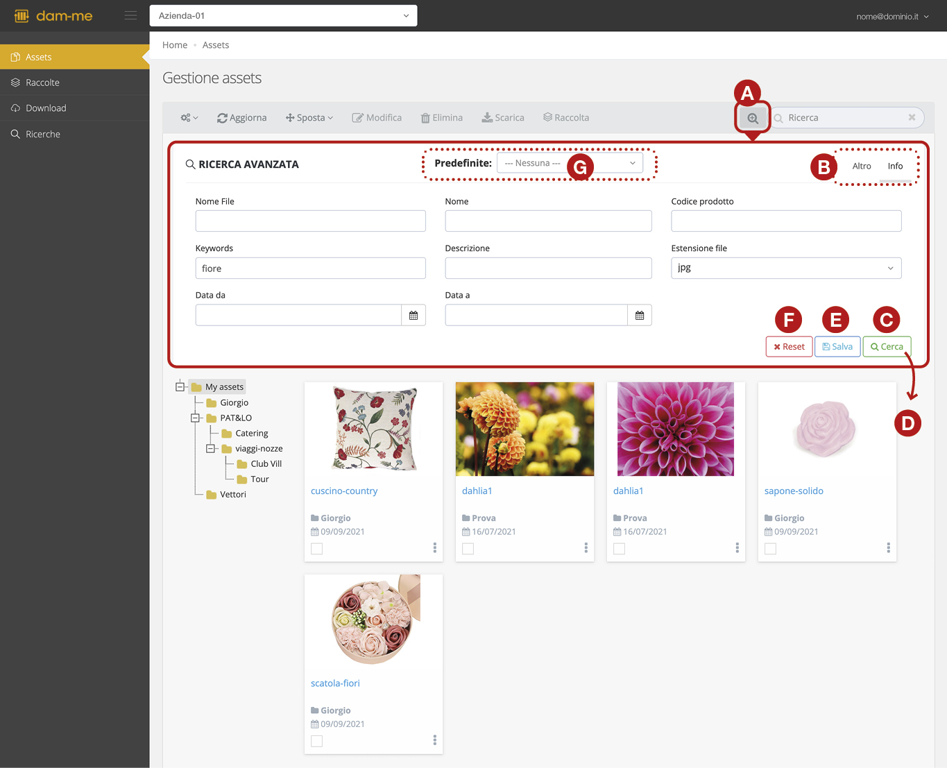Tick checkbox on pink dahlia1 card
This screenshot has height=768, width=947.
click(x=620, y=549)
